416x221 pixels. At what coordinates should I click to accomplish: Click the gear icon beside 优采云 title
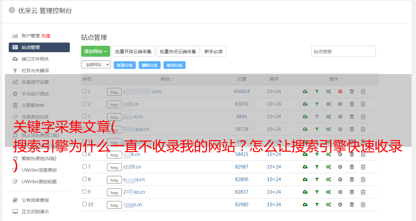click(x=12, y=10)
